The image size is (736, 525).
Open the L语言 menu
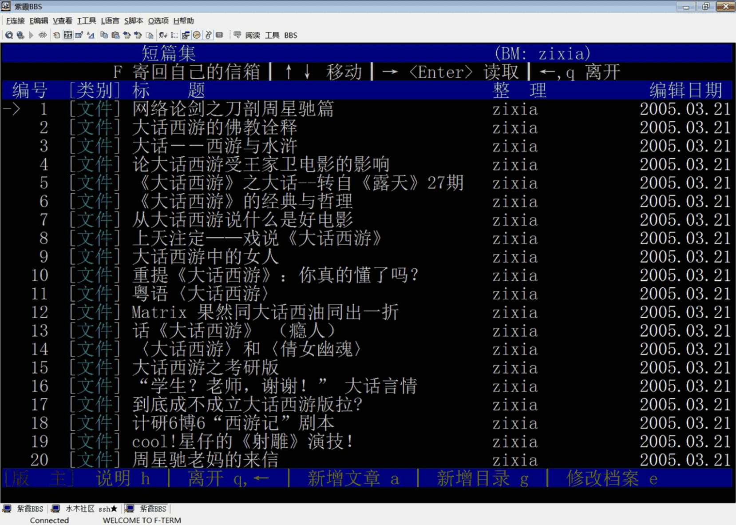[x=110, y=21]
